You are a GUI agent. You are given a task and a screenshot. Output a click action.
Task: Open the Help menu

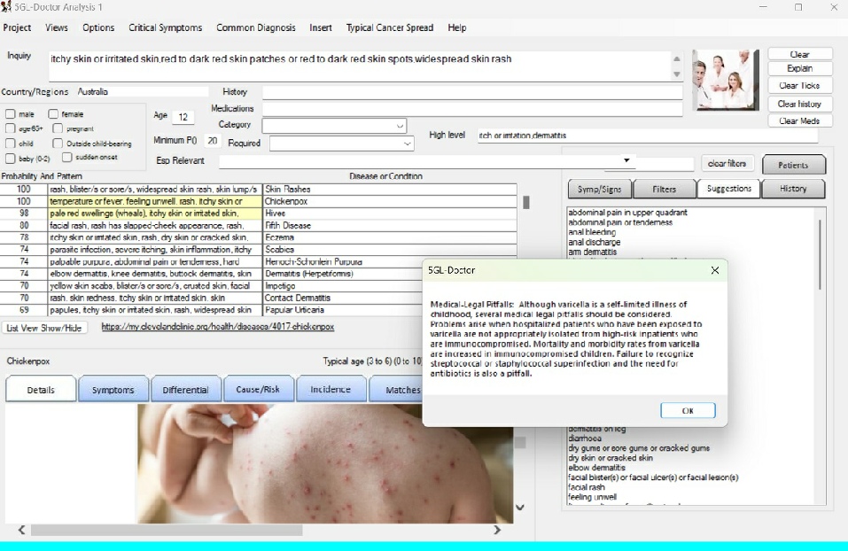coord(457,27)
